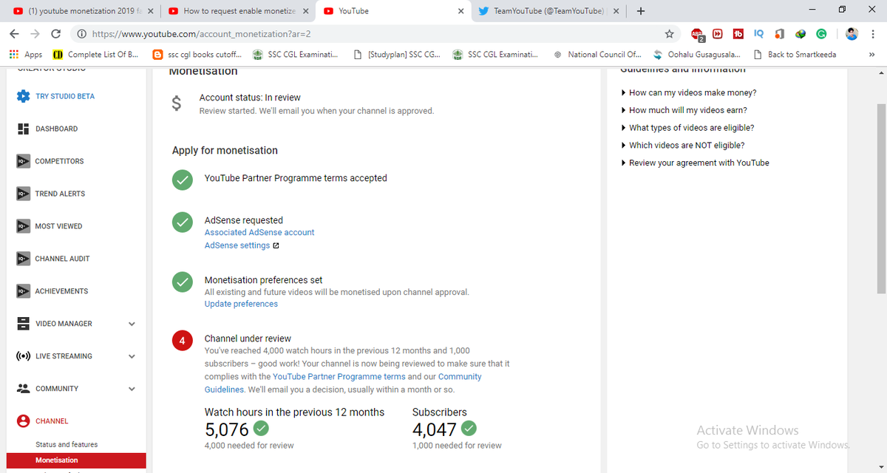Expand the Community section

click(132, 389)
